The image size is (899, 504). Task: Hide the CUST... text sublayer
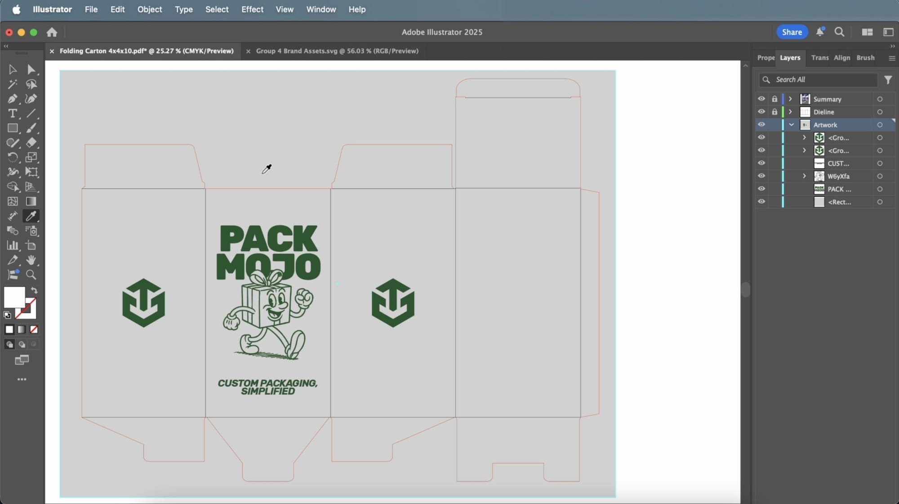pyautogui.click(x=761, y=163)
